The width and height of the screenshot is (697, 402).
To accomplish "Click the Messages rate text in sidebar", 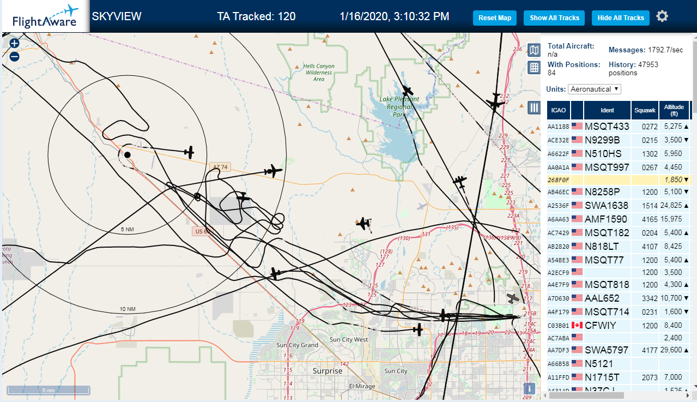I will [x=646, y=50].
